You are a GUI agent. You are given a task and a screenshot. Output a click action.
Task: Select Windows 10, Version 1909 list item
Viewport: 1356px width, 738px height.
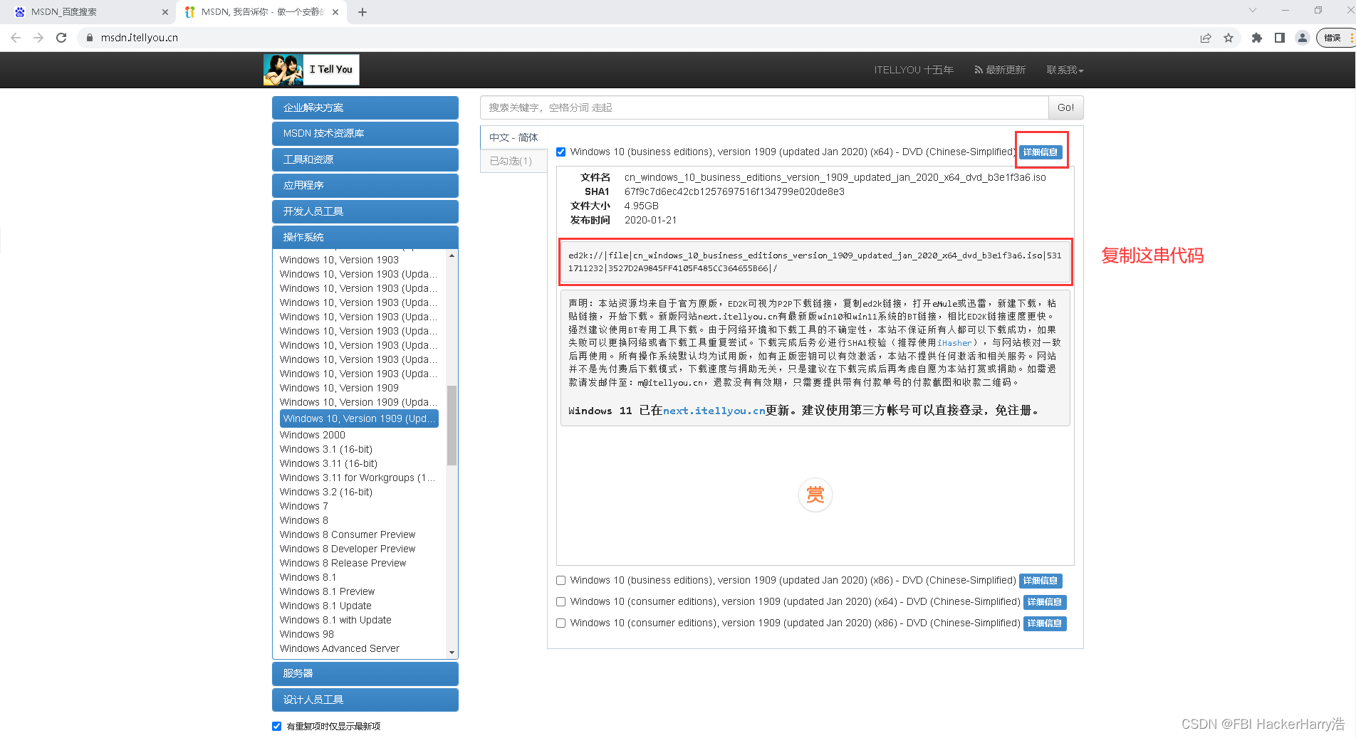point(339,388)
